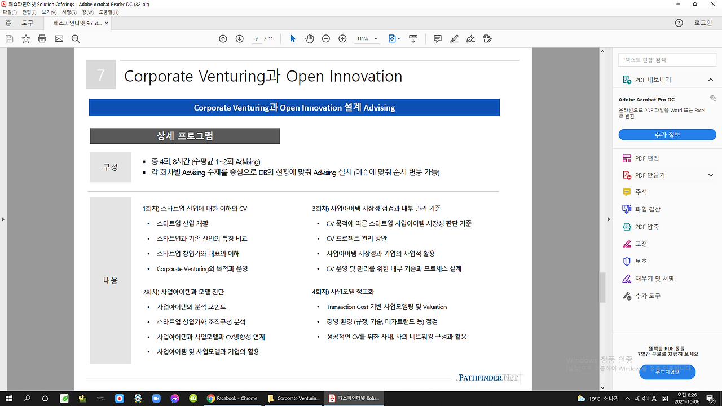This screenshot has width=722, height=406.
Task: Open the PDF 압축 tool
Action: click(641, 227)
